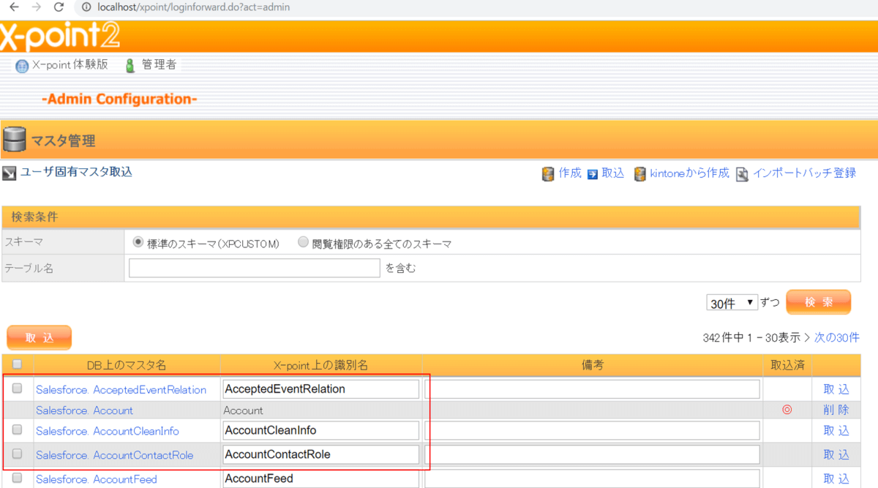The height and width of the screenshot is (488, 878).
Task: Click the インポートバッチ登録 icon
Action: click(x=742, y=174)
